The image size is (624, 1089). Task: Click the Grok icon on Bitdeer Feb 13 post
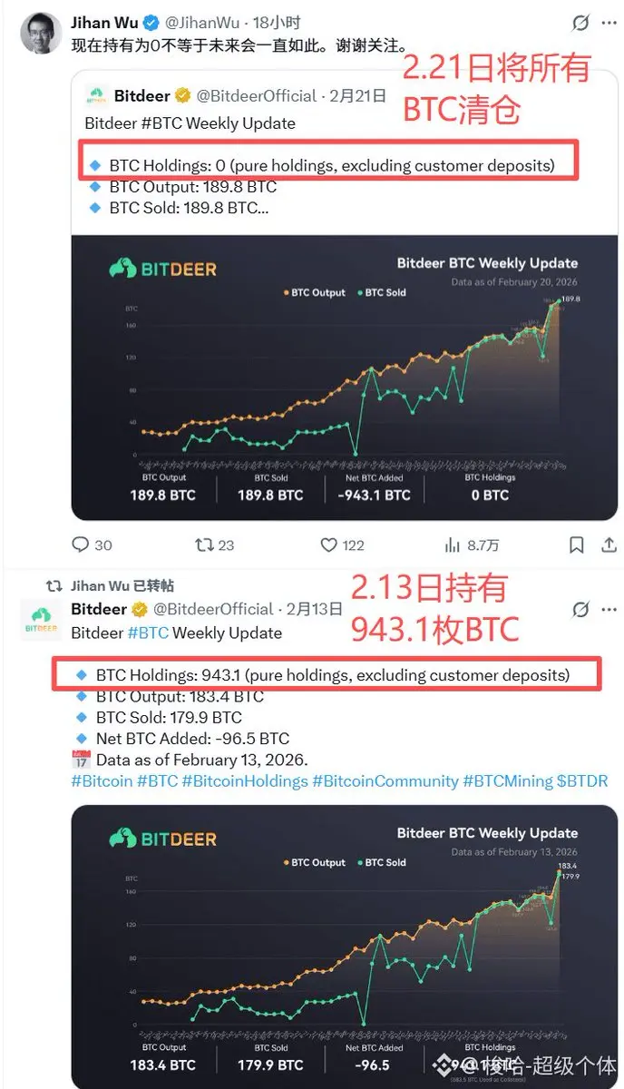pos(581,610)
